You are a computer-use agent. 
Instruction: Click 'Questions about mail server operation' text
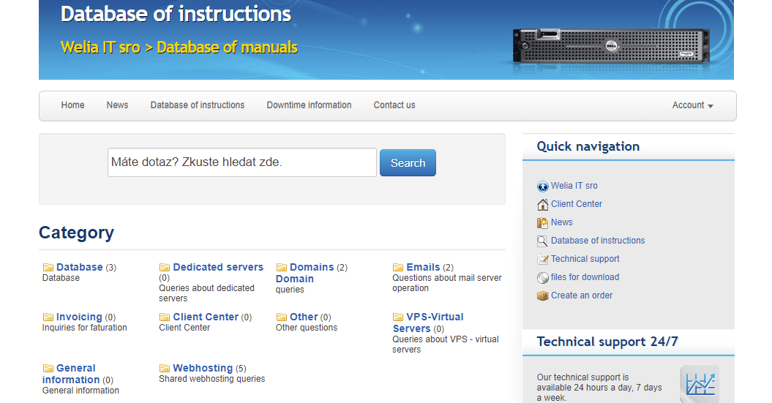(x=446, y=283)
